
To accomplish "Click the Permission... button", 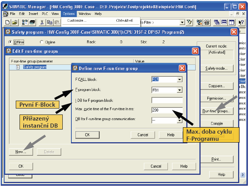I will tap(217, 98).
